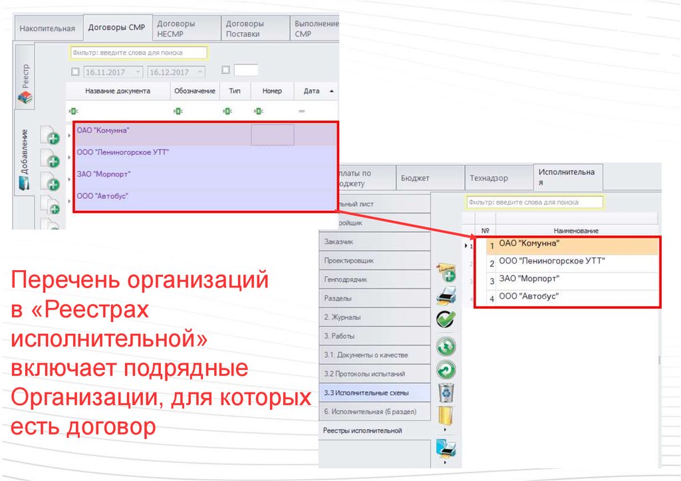Open the 16.12.2017 date dropdown
Viewport: 681px width, 481px height.
pos(200,72)
